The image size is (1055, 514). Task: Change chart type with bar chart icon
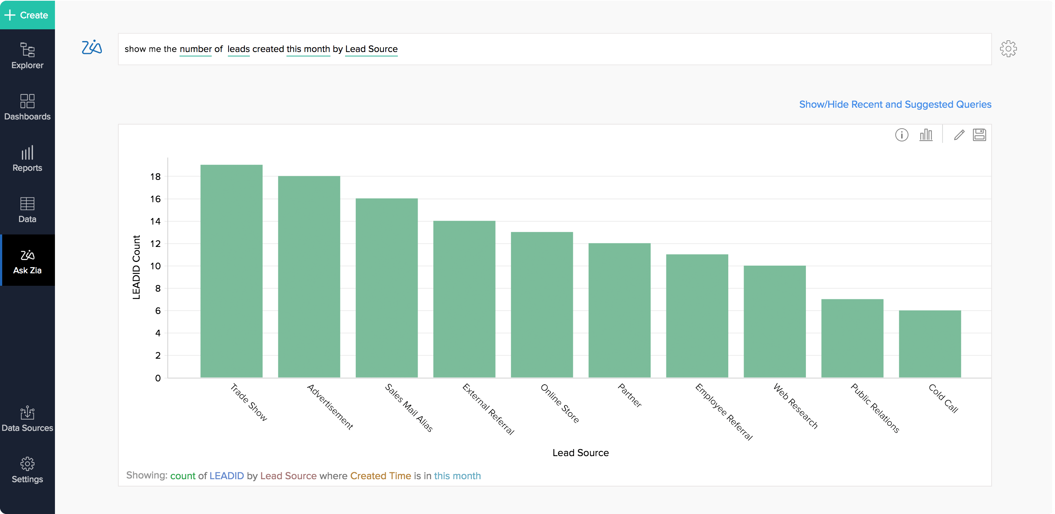(x=926, y=135)
